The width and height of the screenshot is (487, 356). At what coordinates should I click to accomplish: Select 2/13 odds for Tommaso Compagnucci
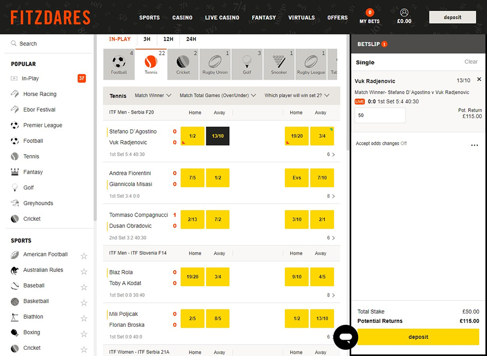click(193, 219)
